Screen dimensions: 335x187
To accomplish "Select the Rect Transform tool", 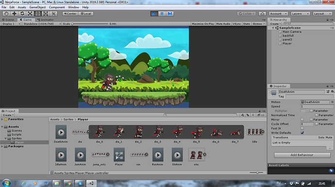I will (x=38, y=14).
